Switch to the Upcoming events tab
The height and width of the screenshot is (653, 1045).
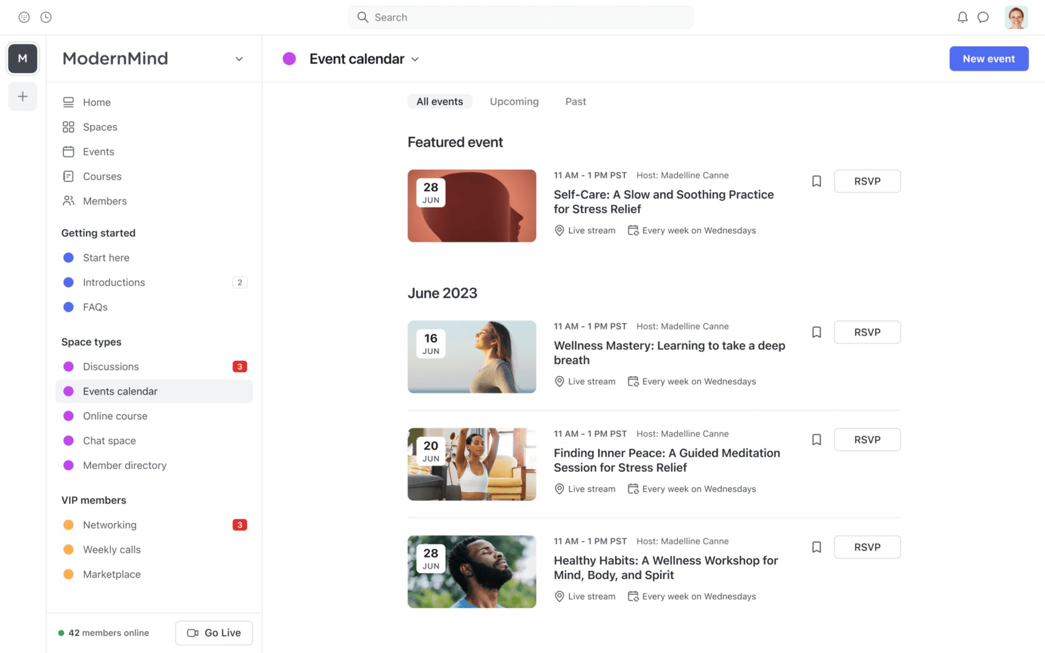point(514,101)
